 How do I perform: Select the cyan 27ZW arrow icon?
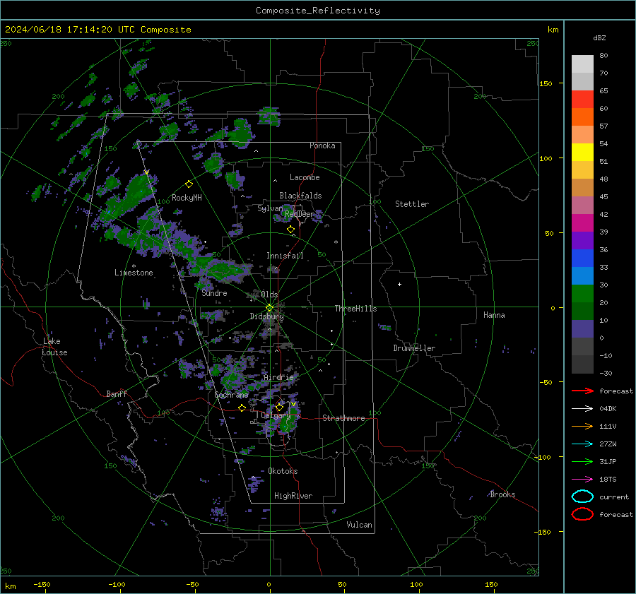(582, 444)
